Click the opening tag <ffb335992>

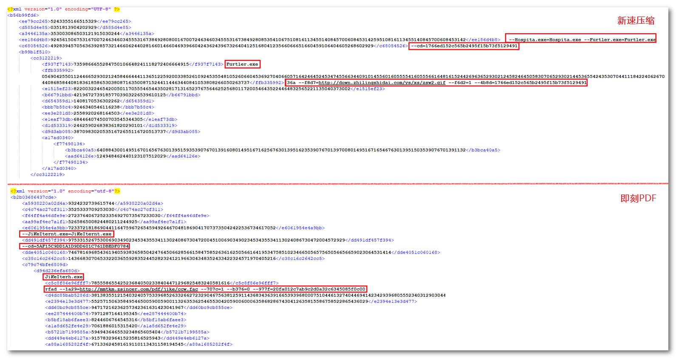[57, 70]
